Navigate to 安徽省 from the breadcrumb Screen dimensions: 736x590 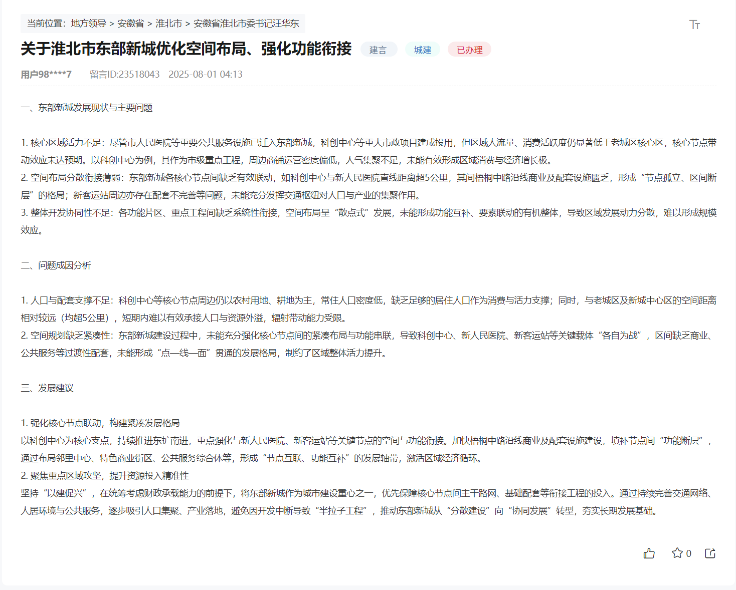tap(131, 24)
